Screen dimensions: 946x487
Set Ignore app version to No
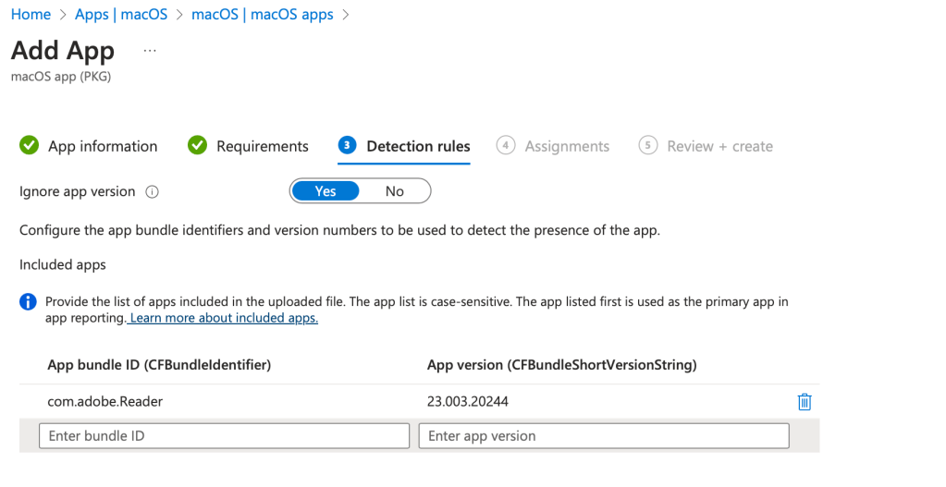[395, 191]
